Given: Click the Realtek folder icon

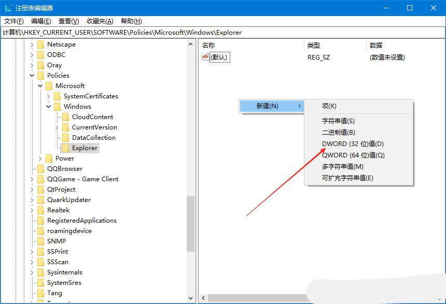Looking at the screenshot, I should point(40,210).
